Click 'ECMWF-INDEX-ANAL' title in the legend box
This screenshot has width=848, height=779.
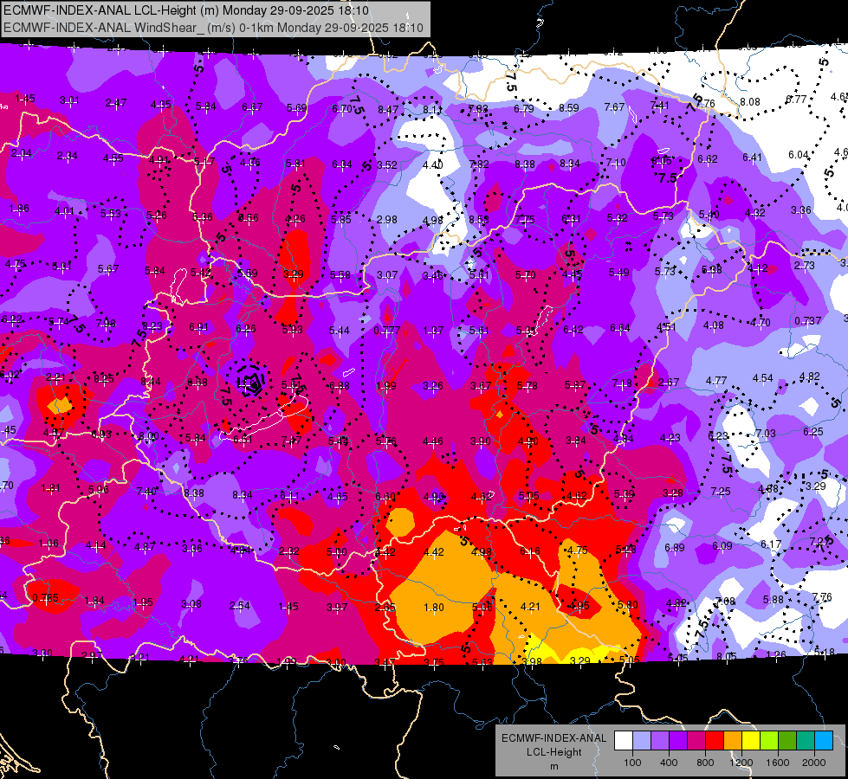[x=553, y=738]
